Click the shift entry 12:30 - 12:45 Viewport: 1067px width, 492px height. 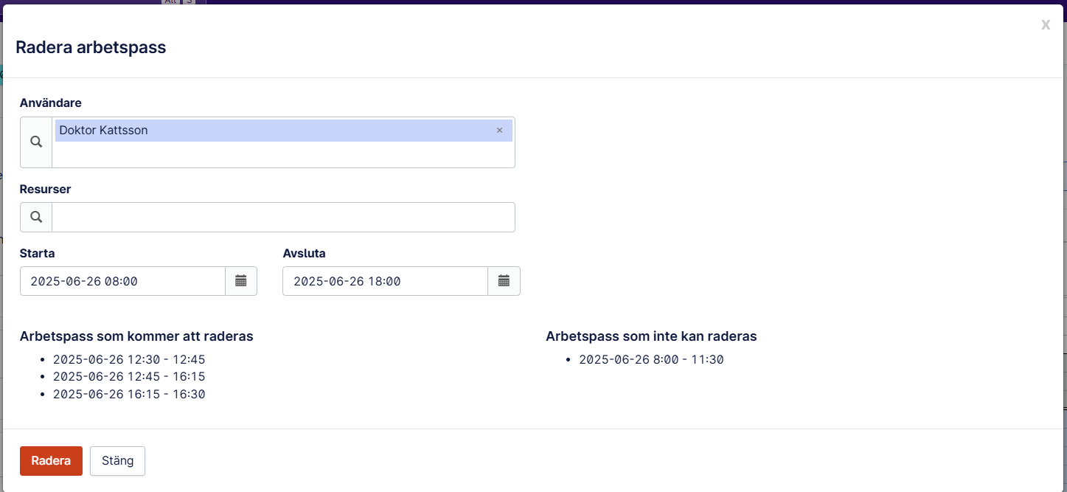tap(129, 360)
